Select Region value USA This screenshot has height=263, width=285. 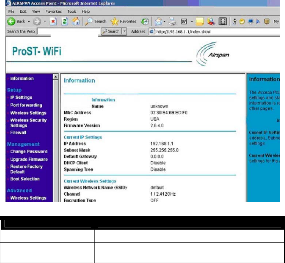[x=155, y=119]
